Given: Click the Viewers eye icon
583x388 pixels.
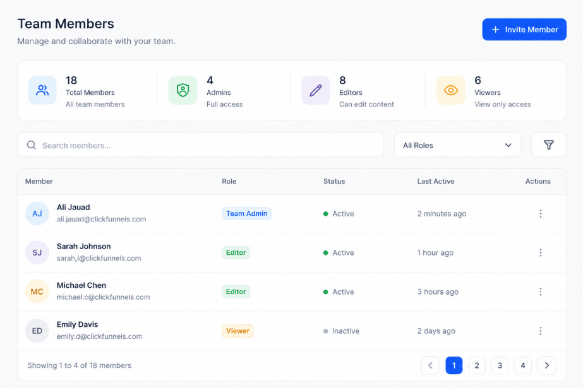Looking at the screenshot, I should click(x=450, y=90).
